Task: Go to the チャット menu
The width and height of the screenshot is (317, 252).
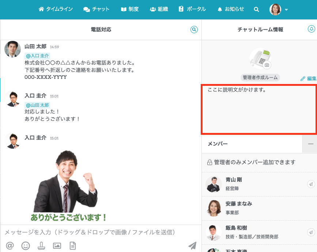Action: [97, 9]
